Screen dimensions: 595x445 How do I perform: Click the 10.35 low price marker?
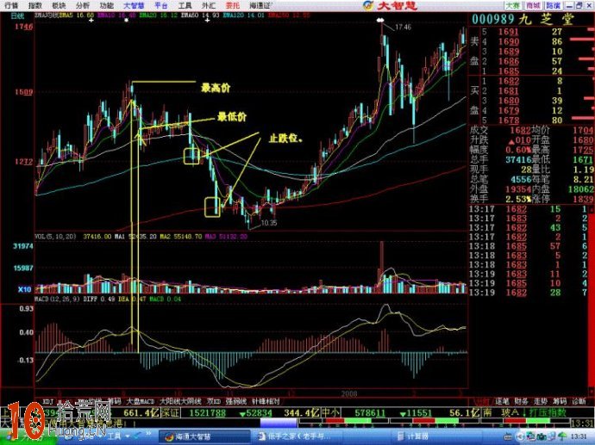[269, 223]
